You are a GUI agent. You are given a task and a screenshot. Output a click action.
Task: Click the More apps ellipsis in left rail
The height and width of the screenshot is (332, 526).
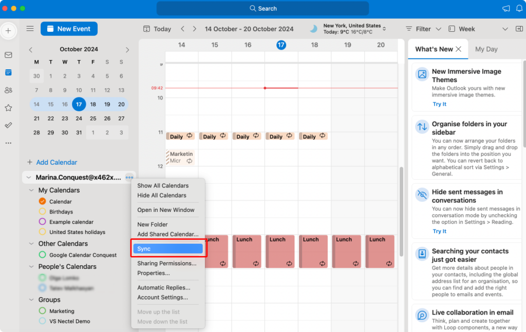coord(8,143)
